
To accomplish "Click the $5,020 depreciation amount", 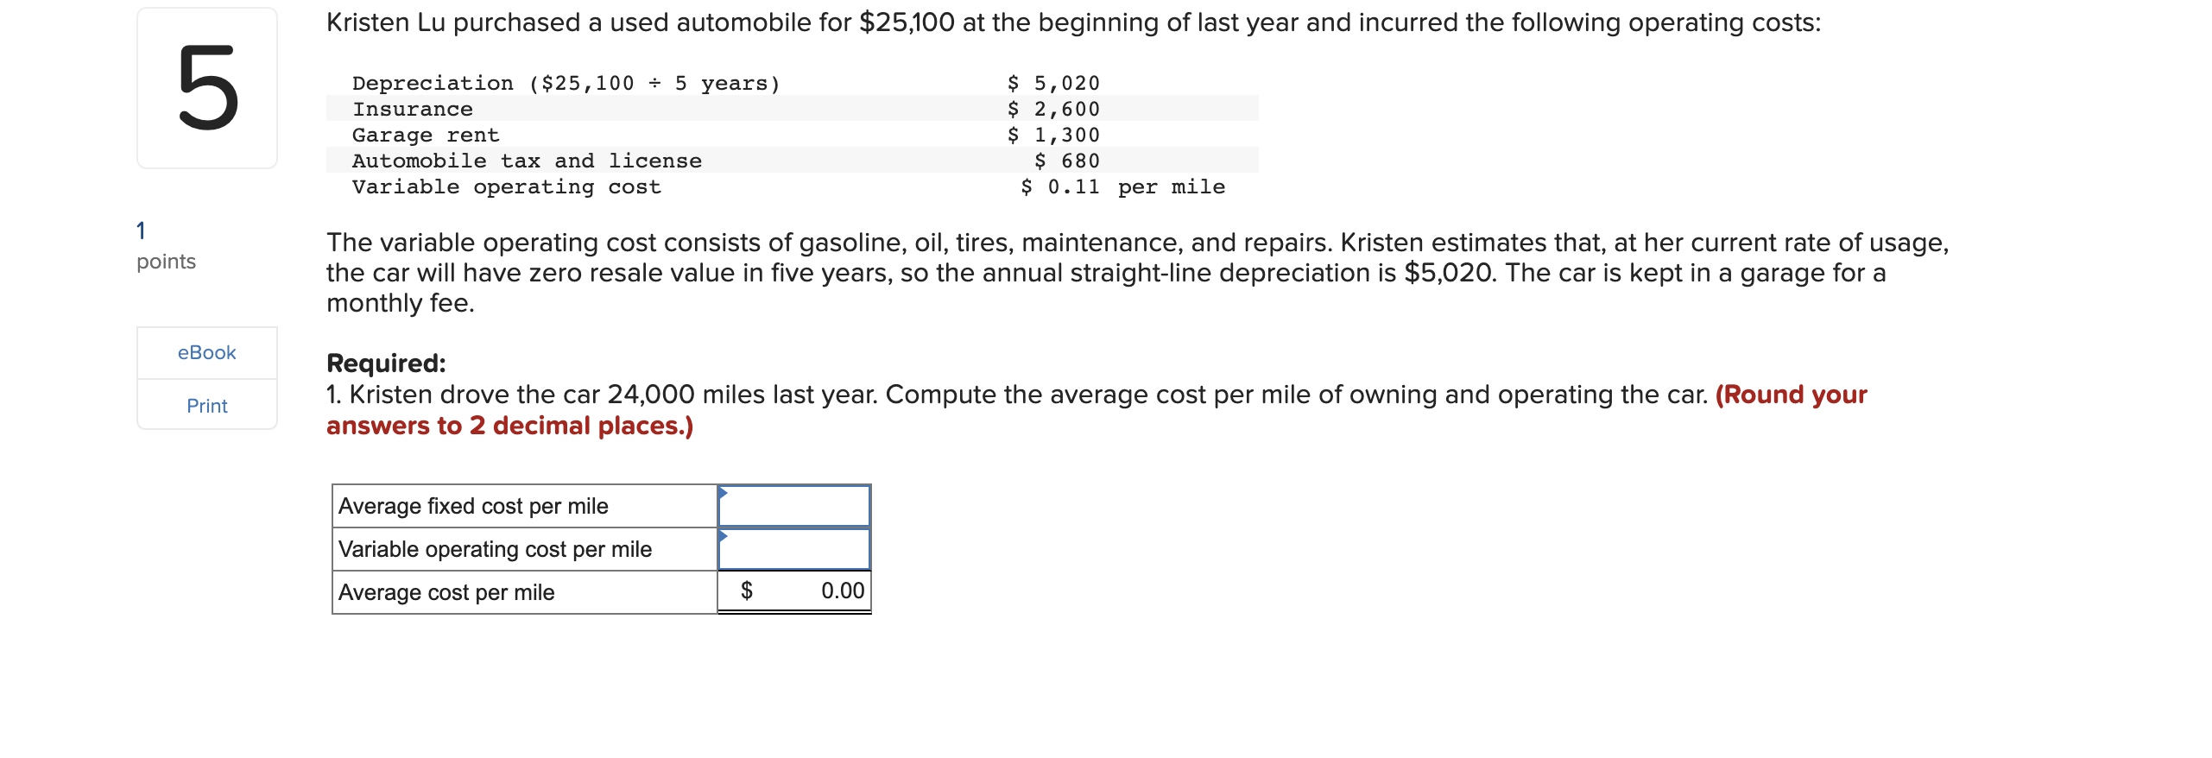I will (1052, 83).
